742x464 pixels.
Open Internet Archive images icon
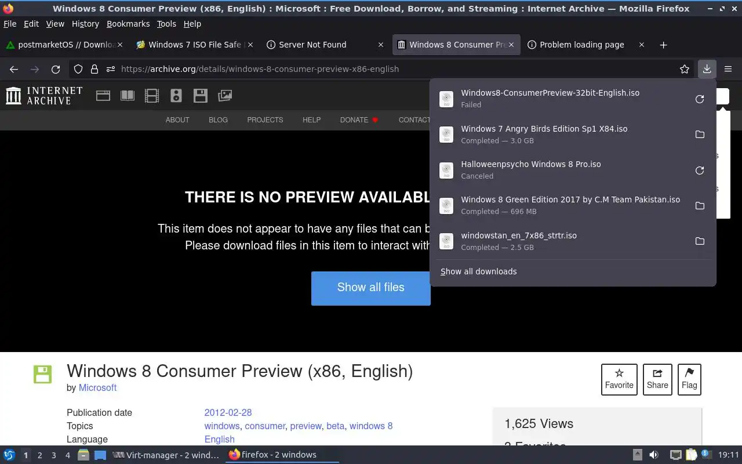pyautogui.click(x=225, y=96)
